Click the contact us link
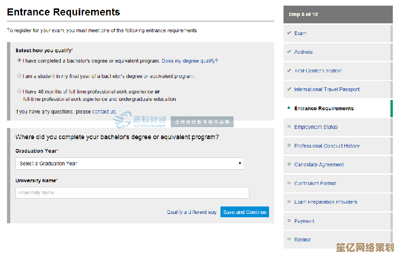The height and width of the screenshot is (256, 397). (104, 112)
